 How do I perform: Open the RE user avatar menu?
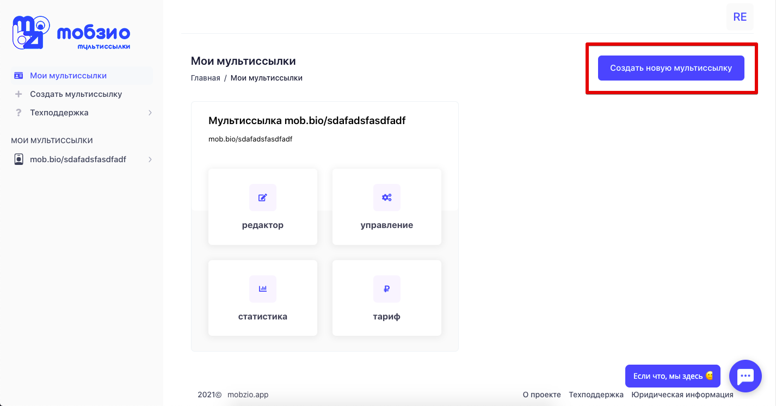(x=740, y=17)
